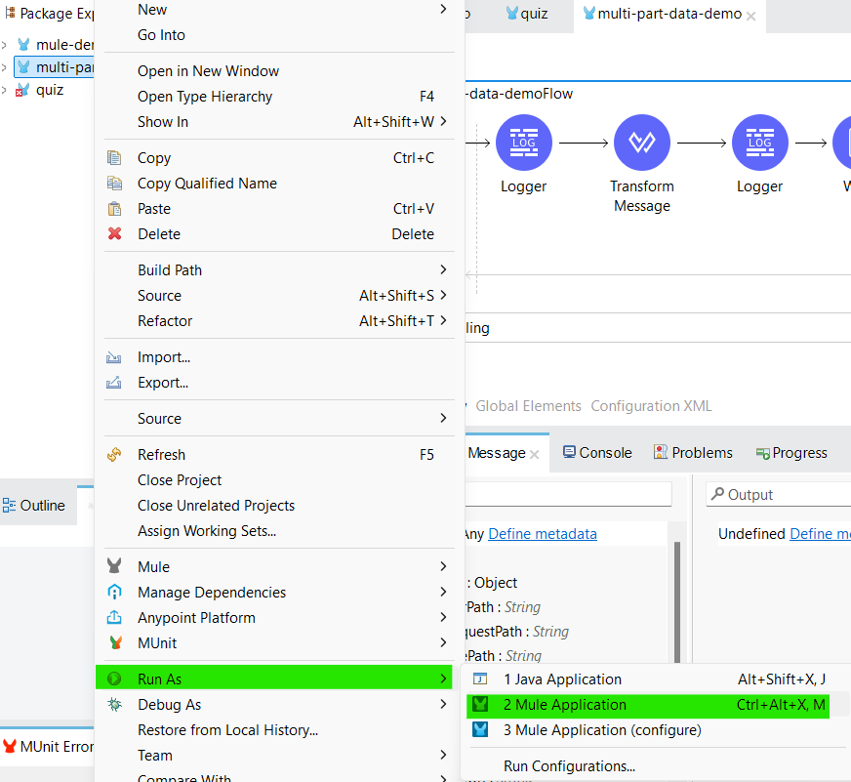
Task: Click the quiz project icon in Package Explorer
Action: click(22, 90)
